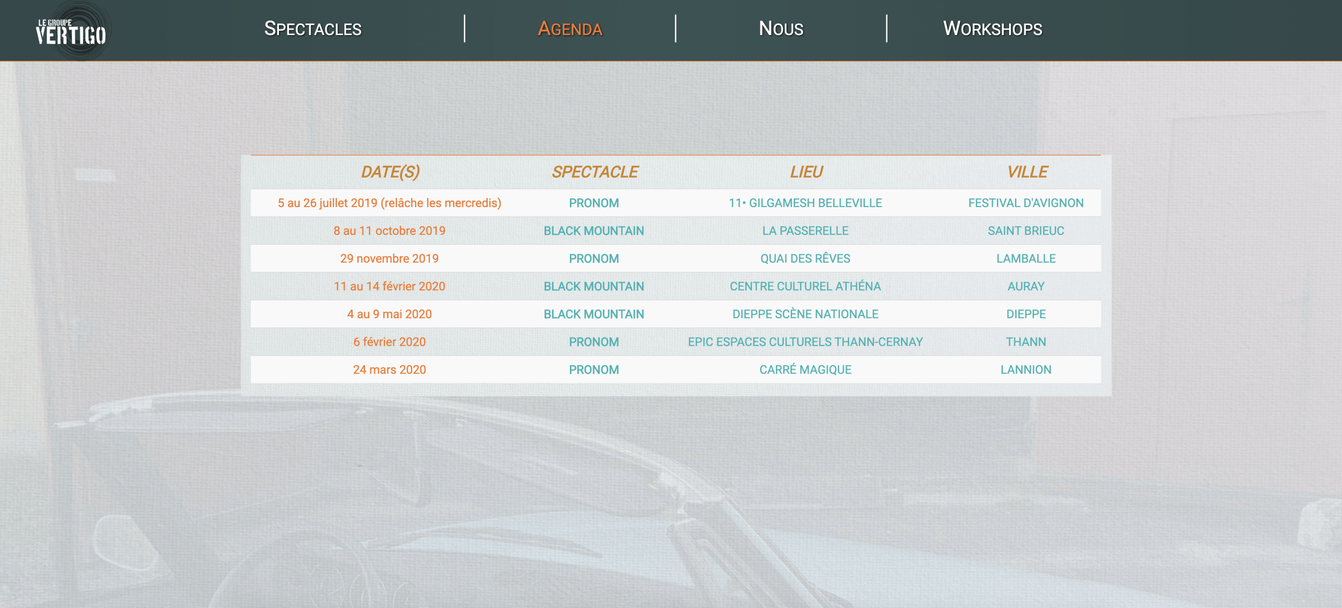Open the Workshops menu item
Viewport: 1342px width, 608px height.
993,29
